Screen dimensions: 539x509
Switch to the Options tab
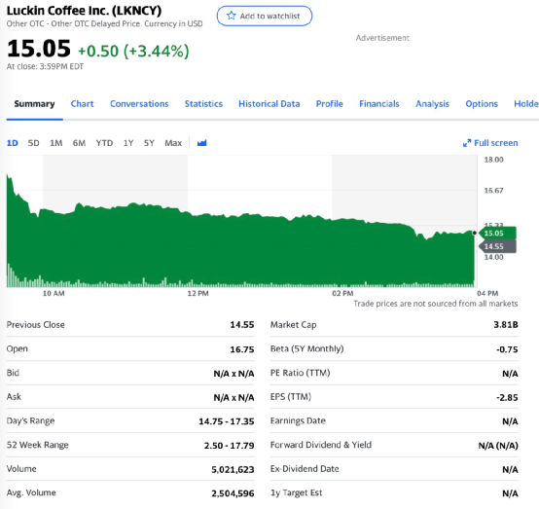click(x=482, y=104)
